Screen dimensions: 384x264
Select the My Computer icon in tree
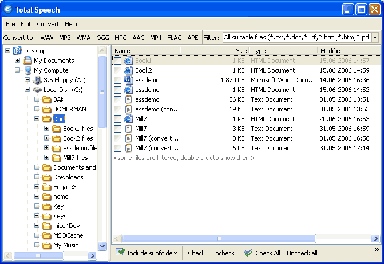[27, 70]
